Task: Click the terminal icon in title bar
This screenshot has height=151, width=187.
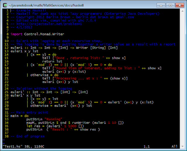Action: point(5,5)
